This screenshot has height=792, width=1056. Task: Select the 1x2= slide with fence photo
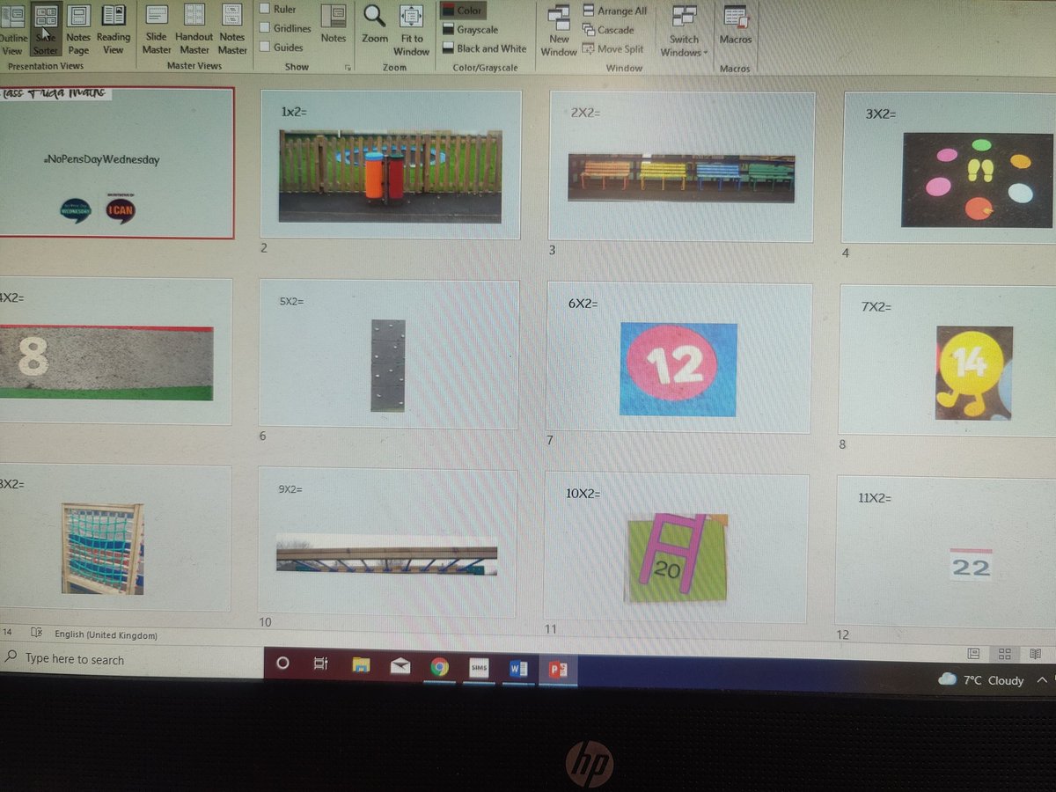391,165
